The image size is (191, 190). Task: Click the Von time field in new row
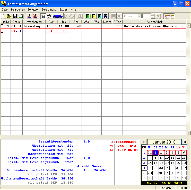51,31
